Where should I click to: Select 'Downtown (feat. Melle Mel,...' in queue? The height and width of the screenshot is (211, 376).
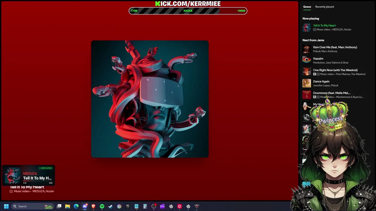pyautogui.click(x=332, y=93)
